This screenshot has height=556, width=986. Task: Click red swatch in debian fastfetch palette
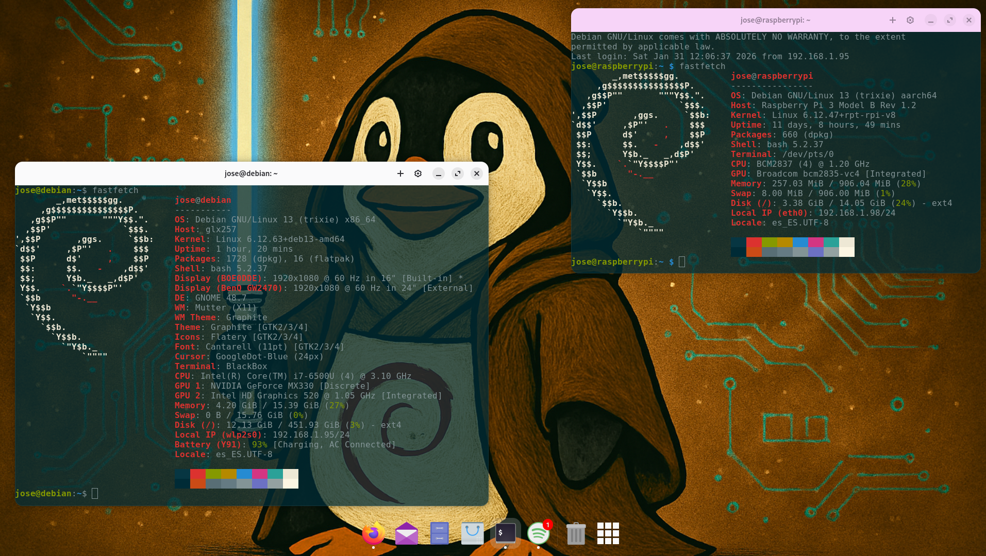[x=198, y=474]
